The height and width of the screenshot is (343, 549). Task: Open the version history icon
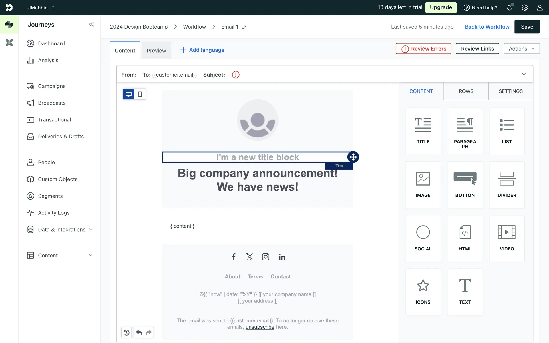pos(126,332)
